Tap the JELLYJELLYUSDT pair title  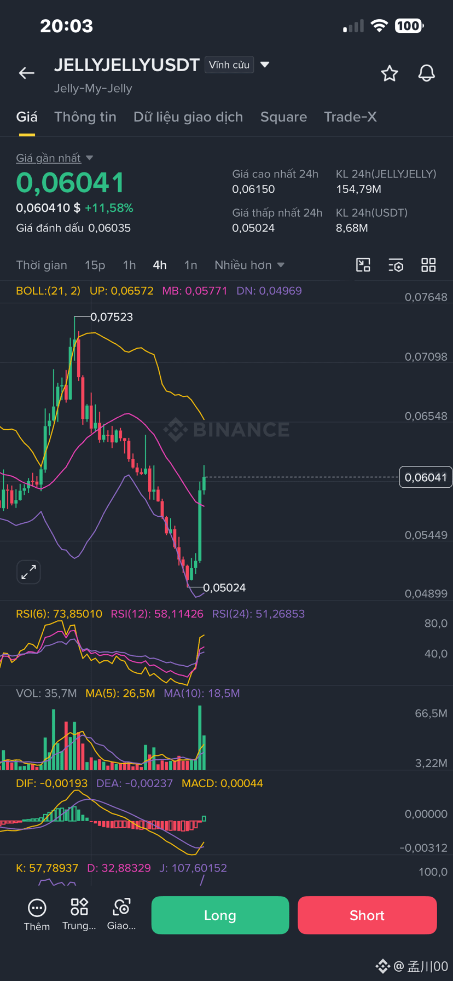coord(126,65)
